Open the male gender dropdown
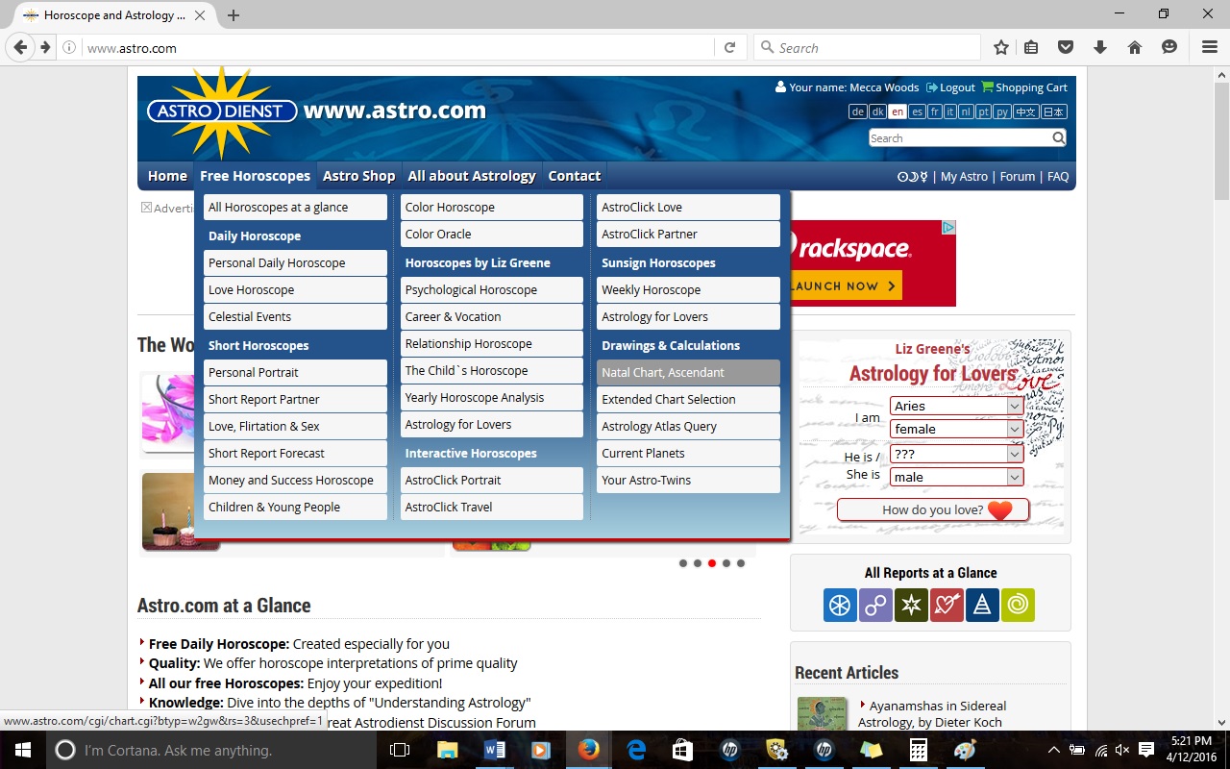 coord(957,477)
